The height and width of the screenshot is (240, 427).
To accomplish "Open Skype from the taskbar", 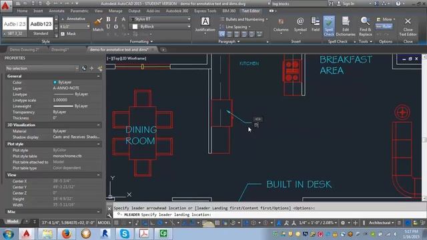I will (124, 234).
